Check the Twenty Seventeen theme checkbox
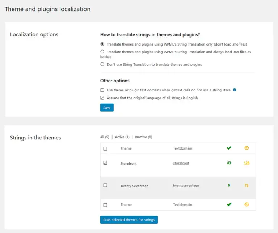Viewport: 278px width, 233px height. pyautogui.click(x=105, y=185)
